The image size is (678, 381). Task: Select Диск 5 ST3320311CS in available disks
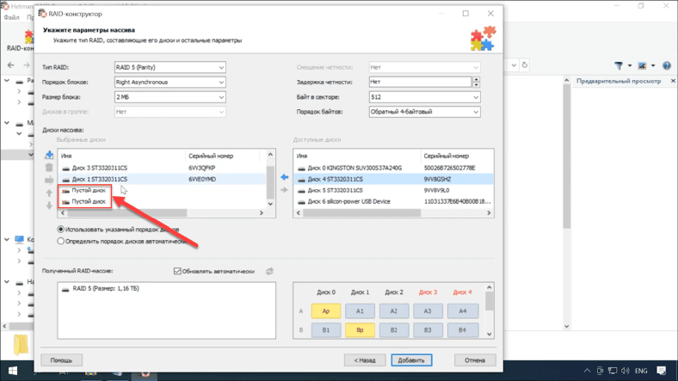coord(393,191)
